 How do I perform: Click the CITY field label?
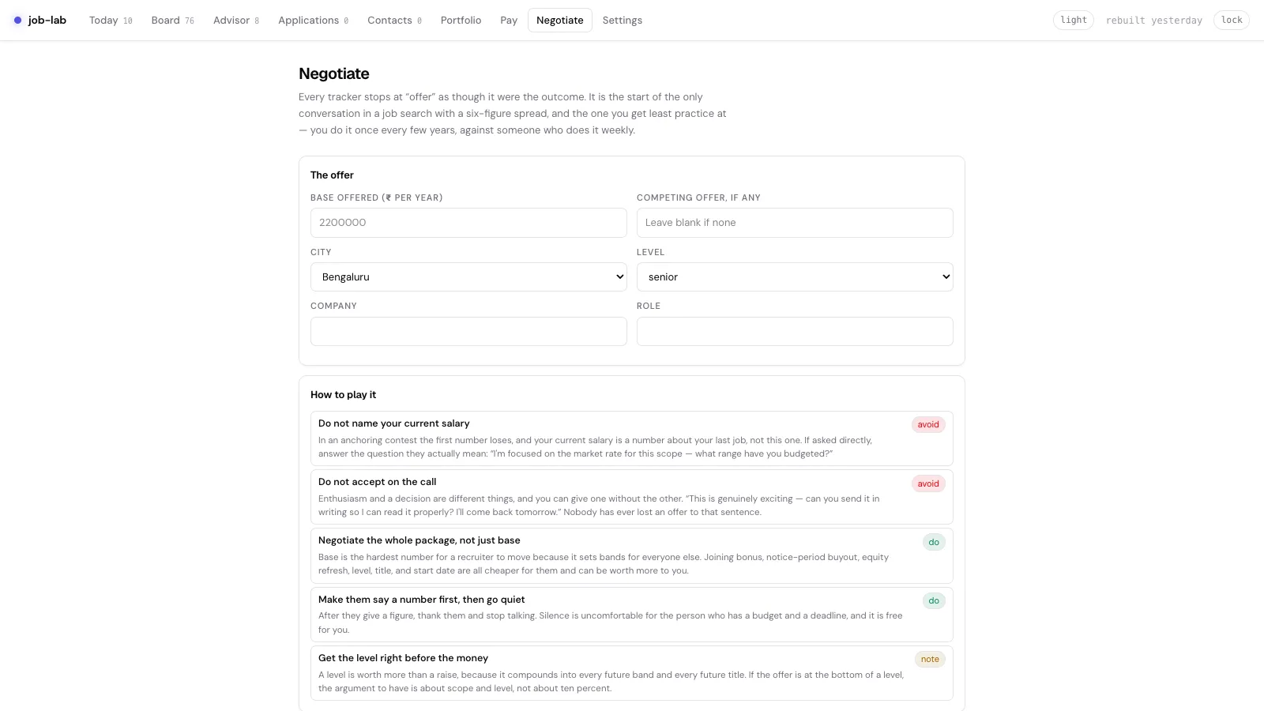click(321, 252)
